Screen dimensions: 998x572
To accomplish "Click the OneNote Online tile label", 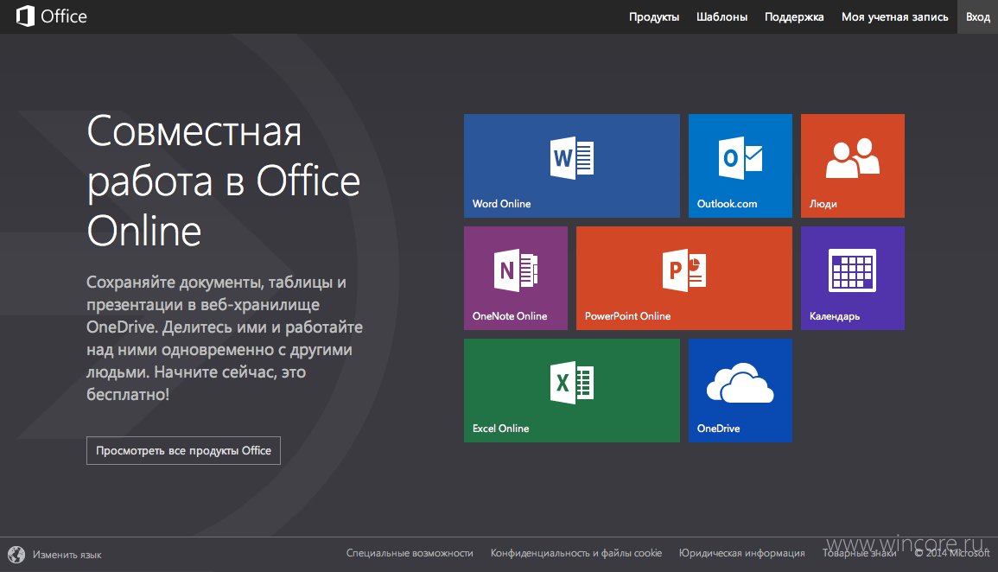I will tap(510, 316).
